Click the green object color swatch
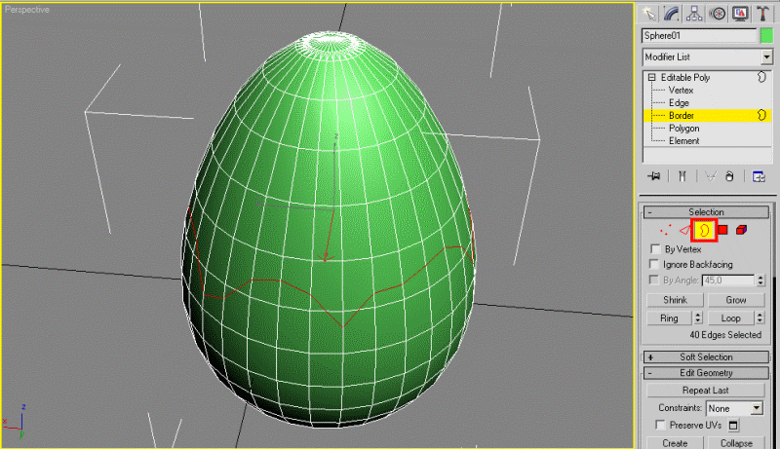This screenshot has width=780, height=449. point(766,36)
